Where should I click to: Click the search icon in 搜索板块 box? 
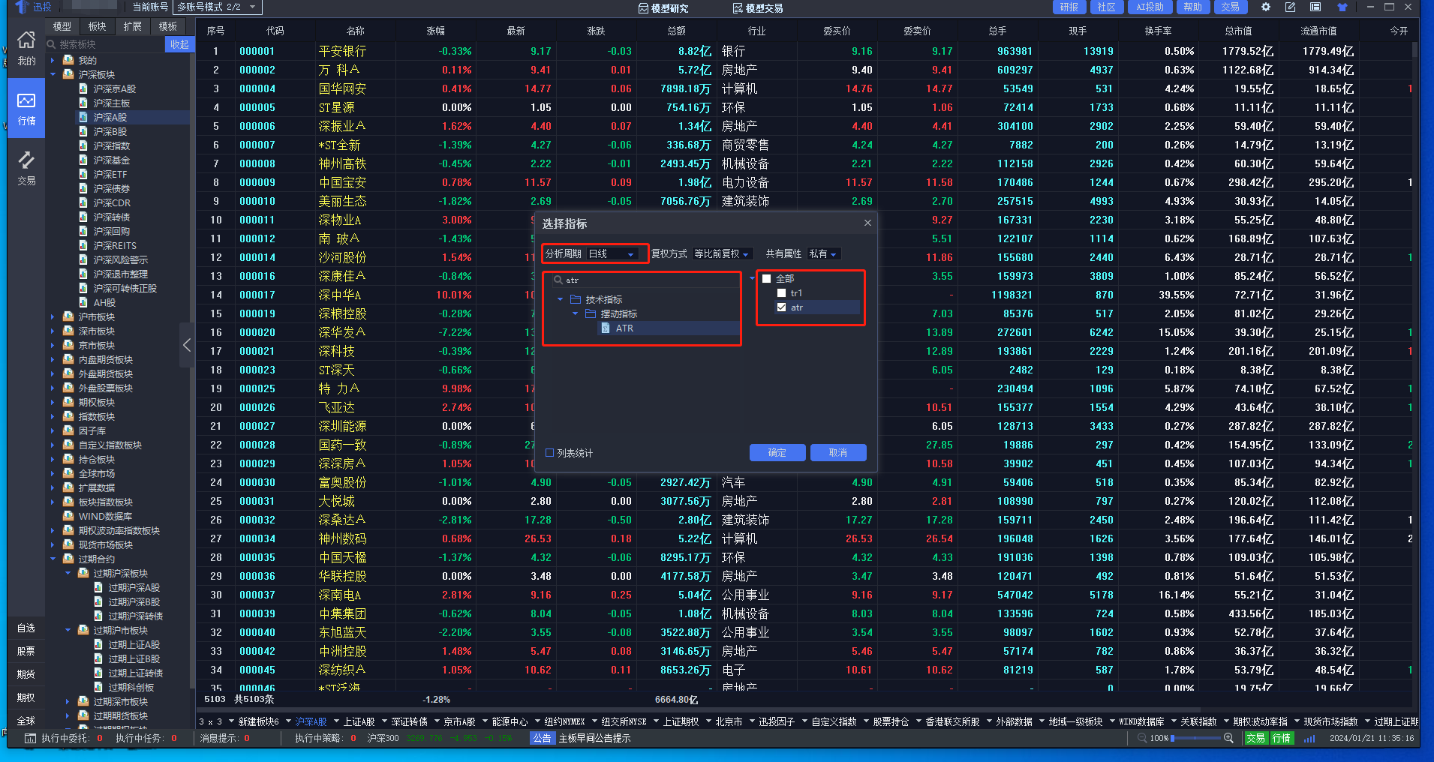click(52, 44)
